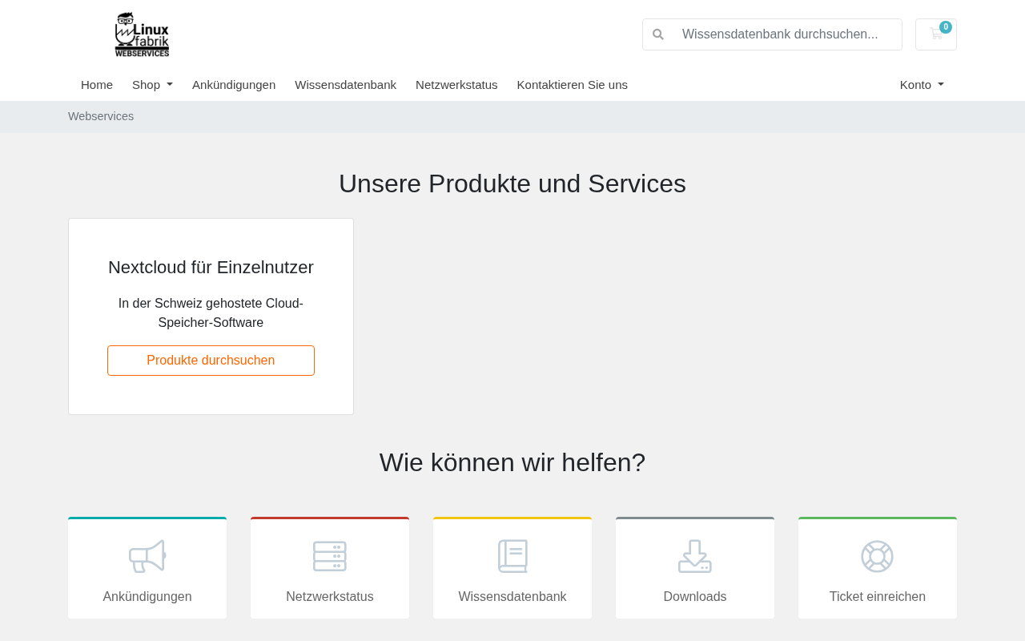Viewport: 1025px width, 641px height.
Task: Click the Webservices breadcrumb link
Action: pos(101,116)
